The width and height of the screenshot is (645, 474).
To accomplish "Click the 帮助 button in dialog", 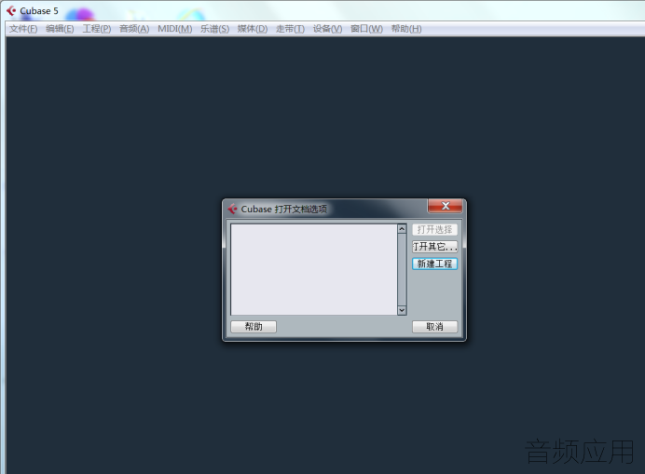I will click(x=254, y=327).
